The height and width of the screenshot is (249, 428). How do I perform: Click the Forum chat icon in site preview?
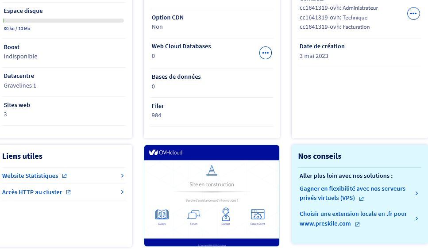[194, 215]
